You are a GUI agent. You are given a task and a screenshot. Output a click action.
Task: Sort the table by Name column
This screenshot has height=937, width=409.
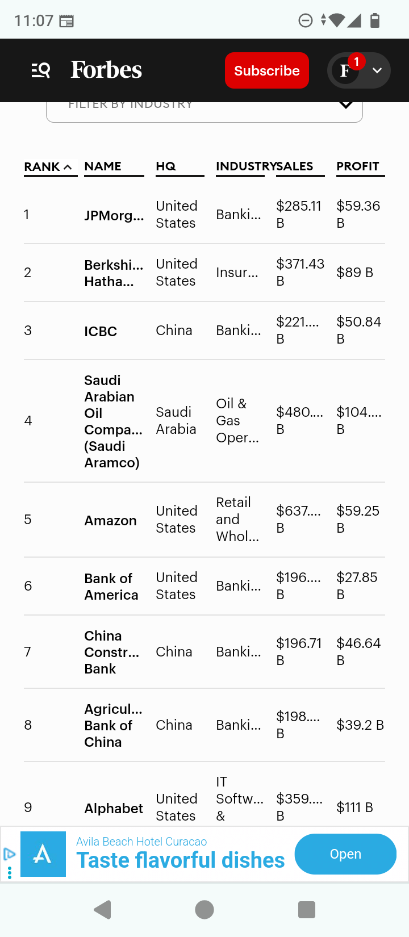point(103,166)
